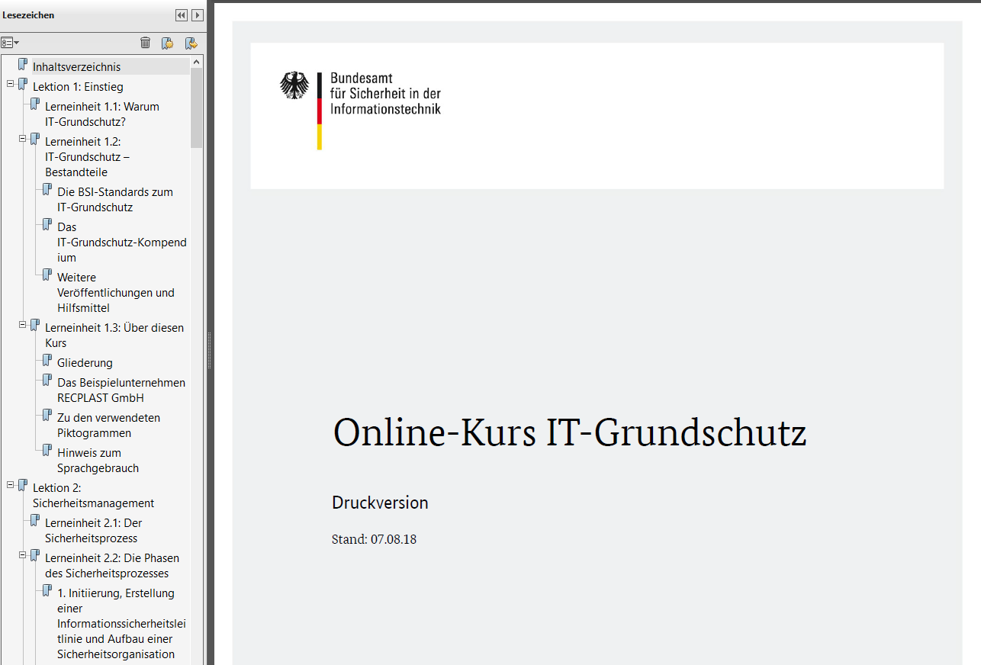981x665 pixels.
Task: Open Lerneinheit 2.2: Die Phasen des Sicherheitsprozesses
Action: (112, 566)
